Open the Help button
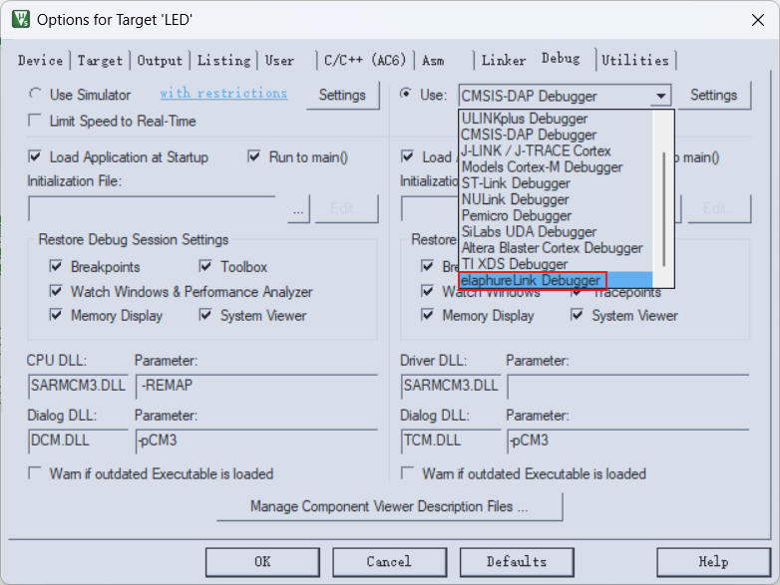The width and height of the screenshot is (780, 585). pos(713,562)
